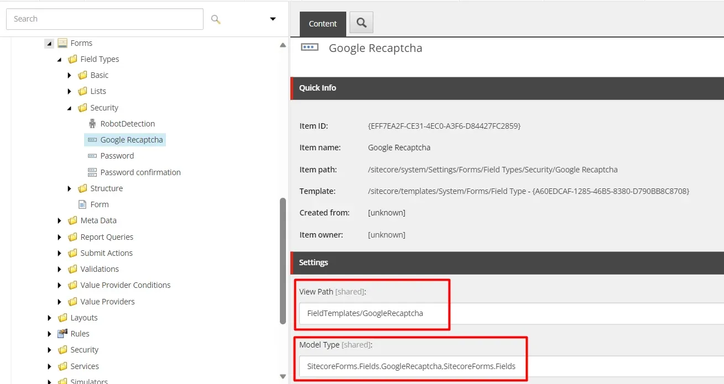Collapse the Forms tree node
724x384 pixels.
coord(49,43)
